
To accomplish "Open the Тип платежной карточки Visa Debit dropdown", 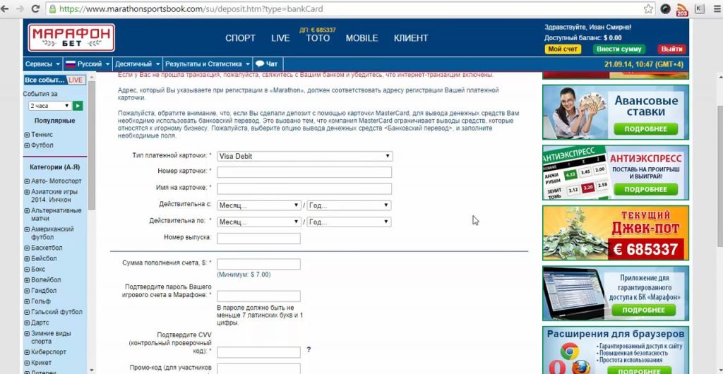I will click(x=305, y=156).
